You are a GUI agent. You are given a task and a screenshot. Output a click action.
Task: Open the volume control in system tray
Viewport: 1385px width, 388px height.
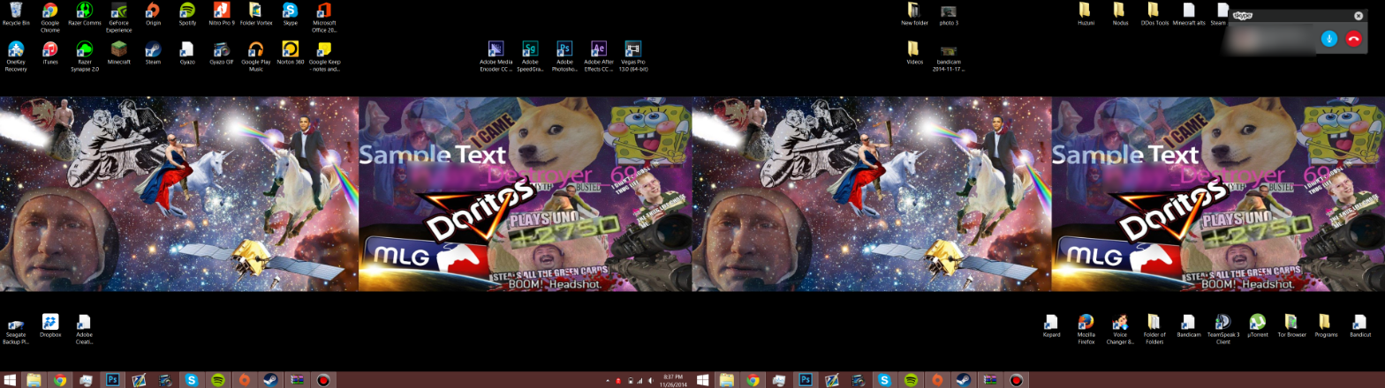(x=651, y=380)
